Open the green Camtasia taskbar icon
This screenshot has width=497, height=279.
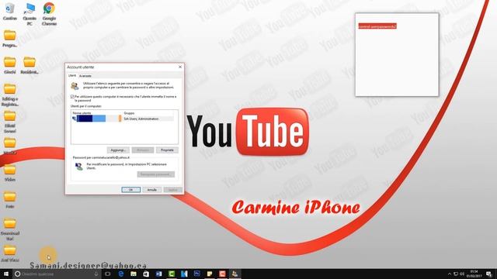point(172,274)
